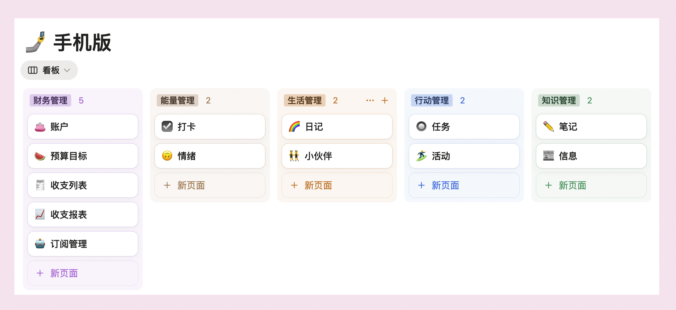Click the receipt icon on 收支列表 card

40,185
